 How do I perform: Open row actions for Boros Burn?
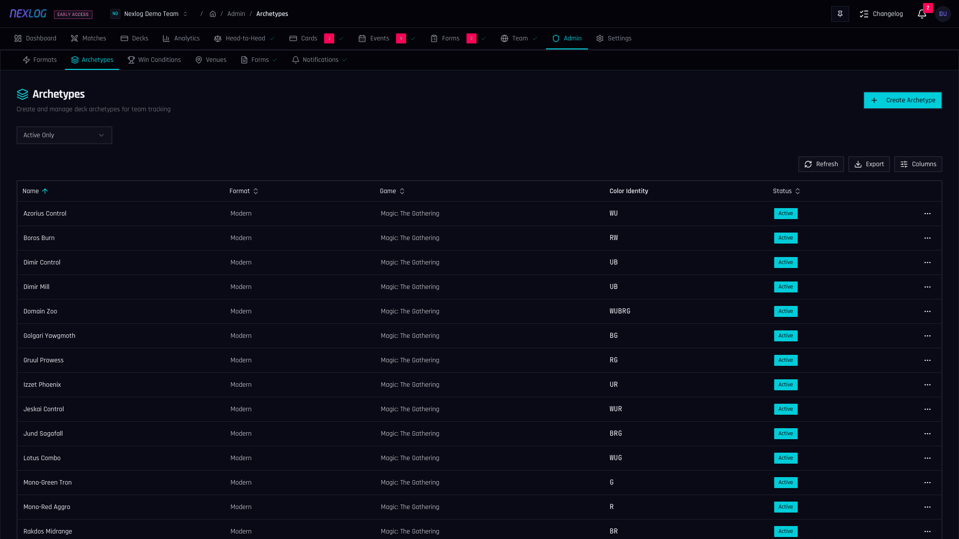[x=928, y=238]
